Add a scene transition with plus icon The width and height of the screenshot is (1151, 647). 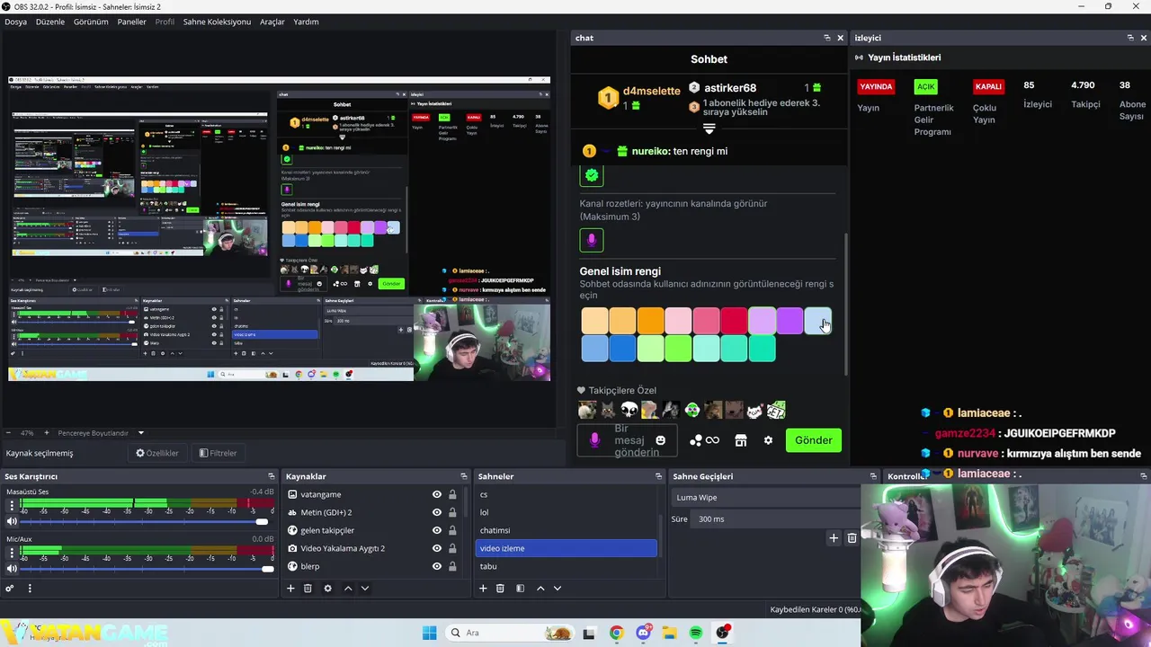coord(834,538)
